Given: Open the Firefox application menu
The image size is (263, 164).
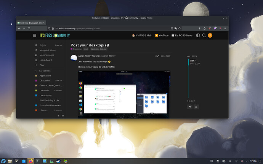Looking at the screenshot, I should coord(225,29).
